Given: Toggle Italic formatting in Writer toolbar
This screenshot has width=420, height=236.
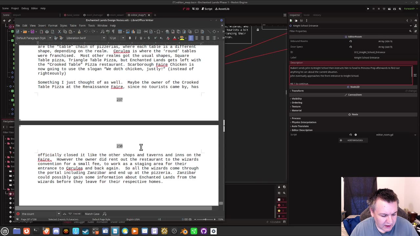Looking at the screenshot, I should point(136,38).
